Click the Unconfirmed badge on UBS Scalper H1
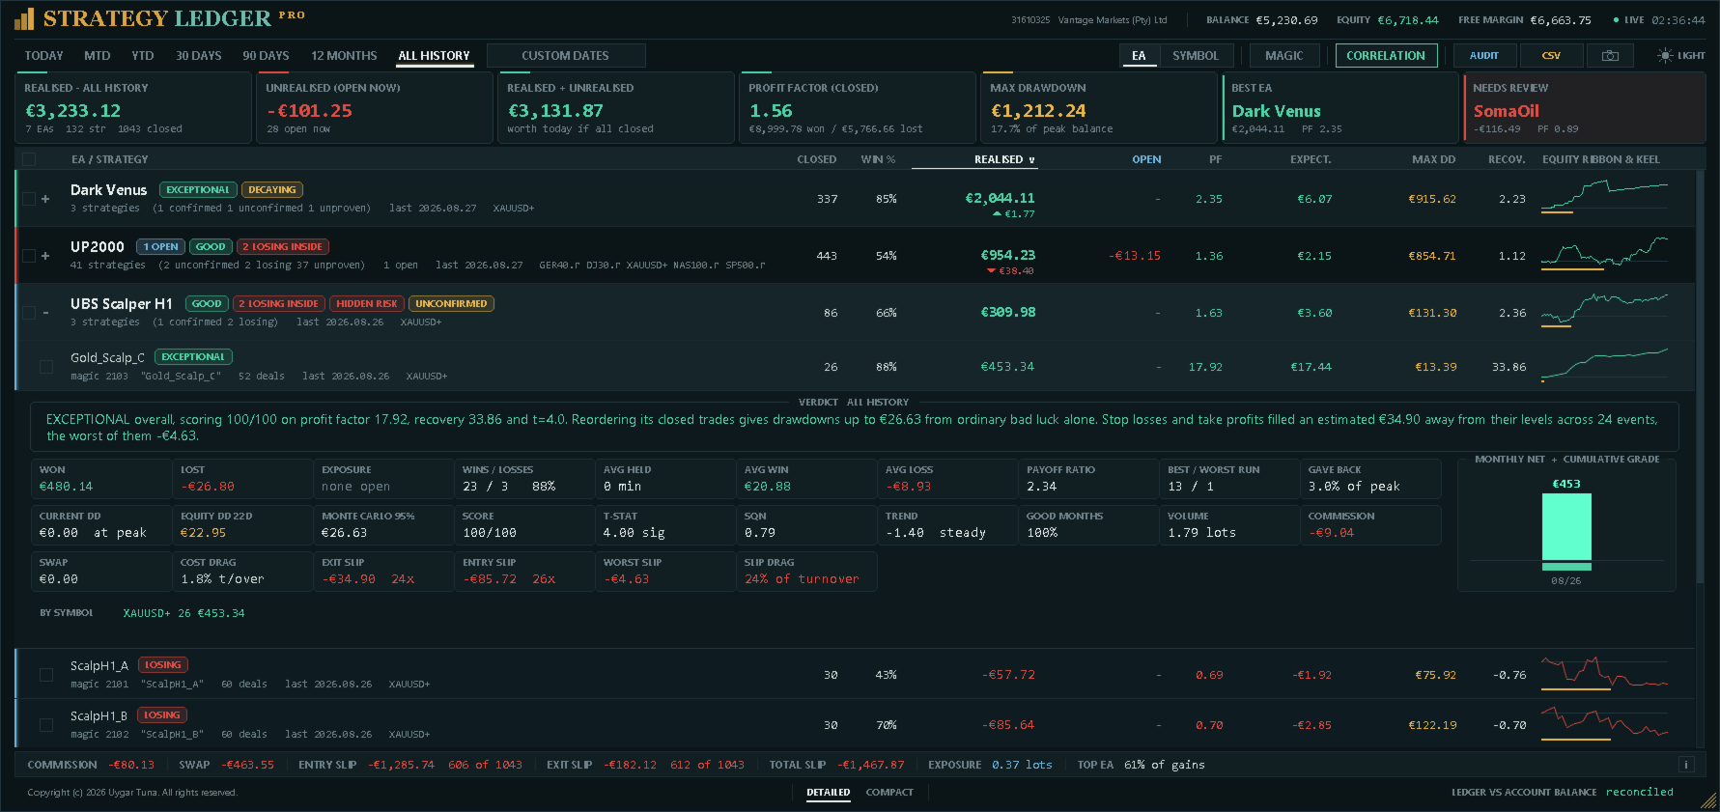Screen dimensions: 1720x812 [451, 304]
